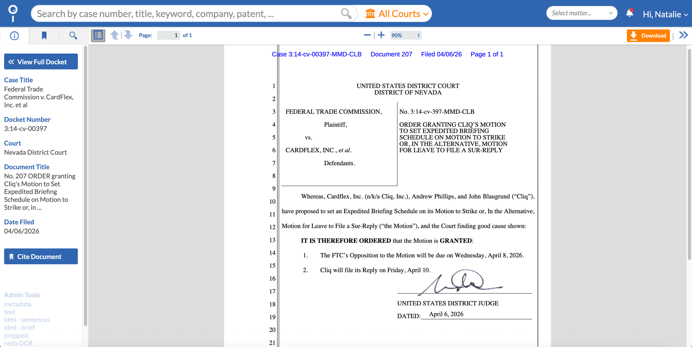Click the DATED April 6, 2026 line
Image resolution: width=692 pixels, height=347 pixels.
pos(464,315)
